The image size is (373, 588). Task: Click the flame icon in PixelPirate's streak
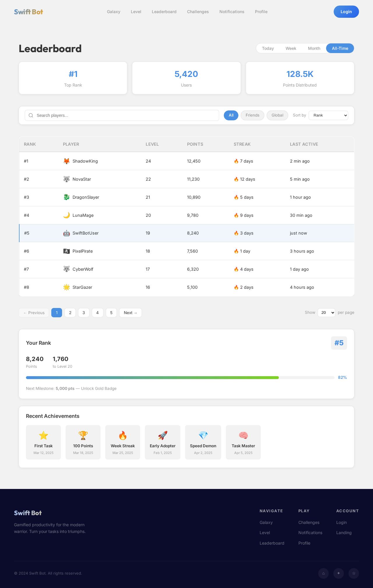(x=236, y=251)
